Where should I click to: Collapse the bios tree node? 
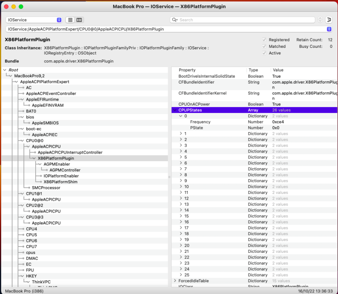coord(22,117)
